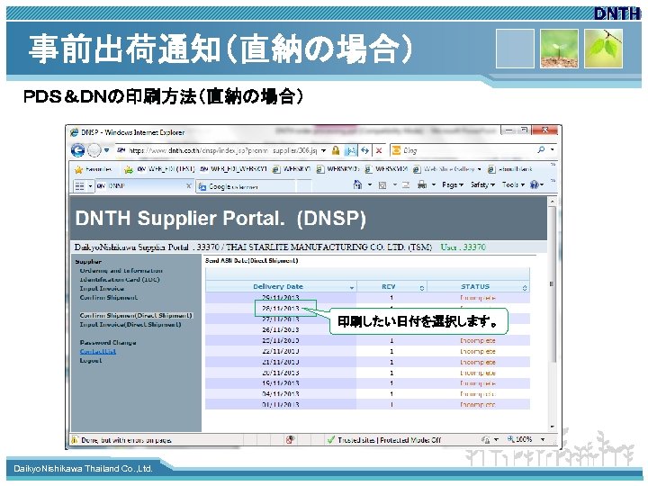Screen dimensions: 648x486
Task: Open the recent pages dropdown beside Forward
Action: (106, 150)
